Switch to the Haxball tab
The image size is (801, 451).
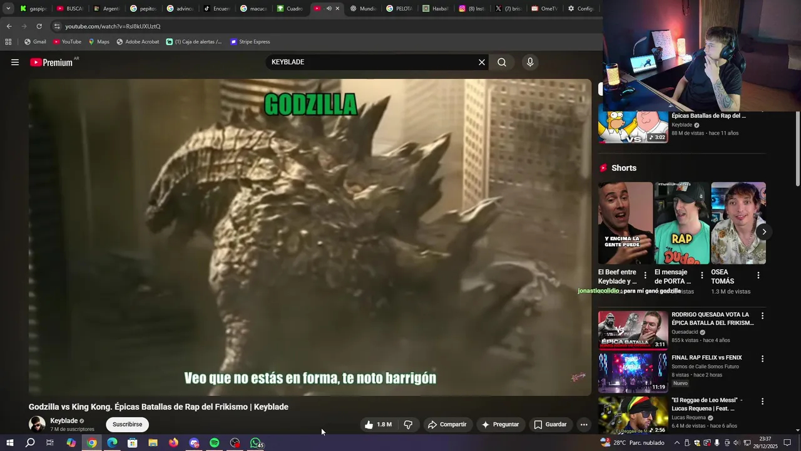pyautogui.click(x=436, y=8)
